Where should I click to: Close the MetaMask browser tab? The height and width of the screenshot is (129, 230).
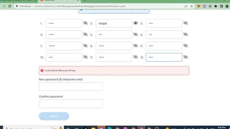pyautogui.click(x=78, y=1)
